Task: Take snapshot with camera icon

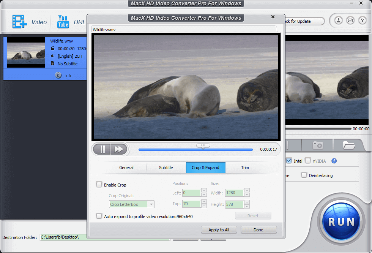Action: click(318, 145)
